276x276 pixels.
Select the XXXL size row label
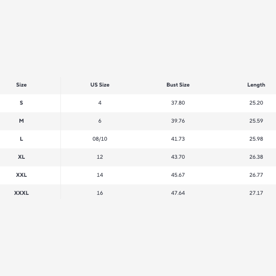pos(21,193)
